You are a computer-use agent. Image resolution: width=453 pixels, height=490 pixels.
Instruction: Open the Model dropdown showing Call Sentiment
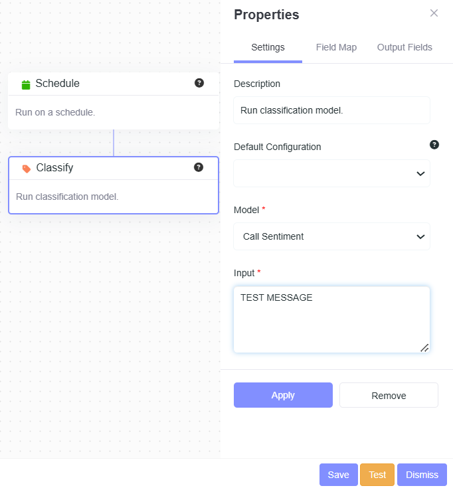331,236
